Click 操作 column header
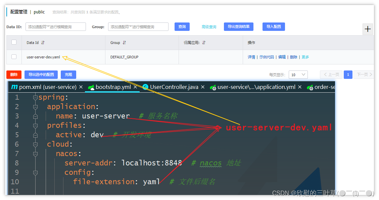 [251, 43]
